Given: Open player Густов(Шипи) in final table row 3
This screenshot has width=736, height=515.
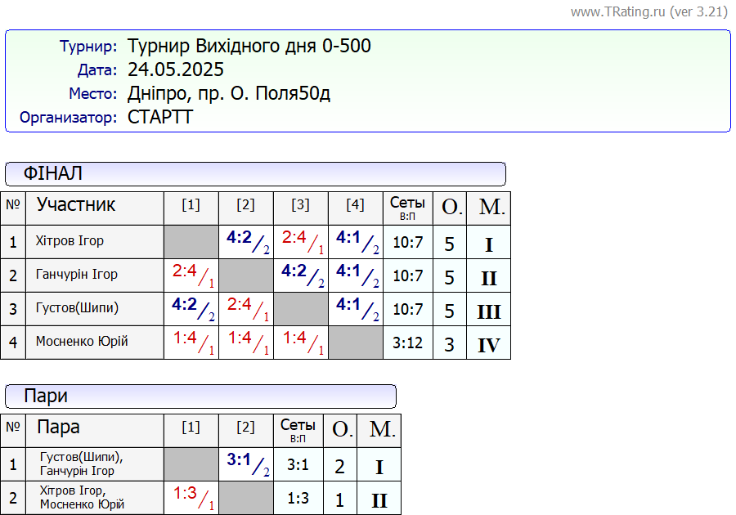Looking at the screenshot, I should point(77,308).
